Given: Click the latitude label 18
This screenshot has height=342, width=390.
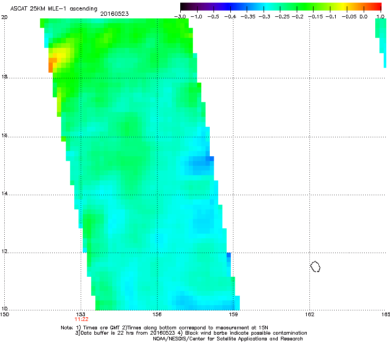Looking at the screenshot, I should [x=4, y=76].
